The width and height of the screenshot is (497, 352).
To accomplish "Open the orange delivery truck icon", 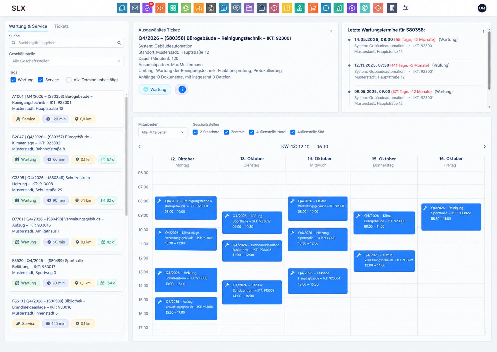I will 198,8.
